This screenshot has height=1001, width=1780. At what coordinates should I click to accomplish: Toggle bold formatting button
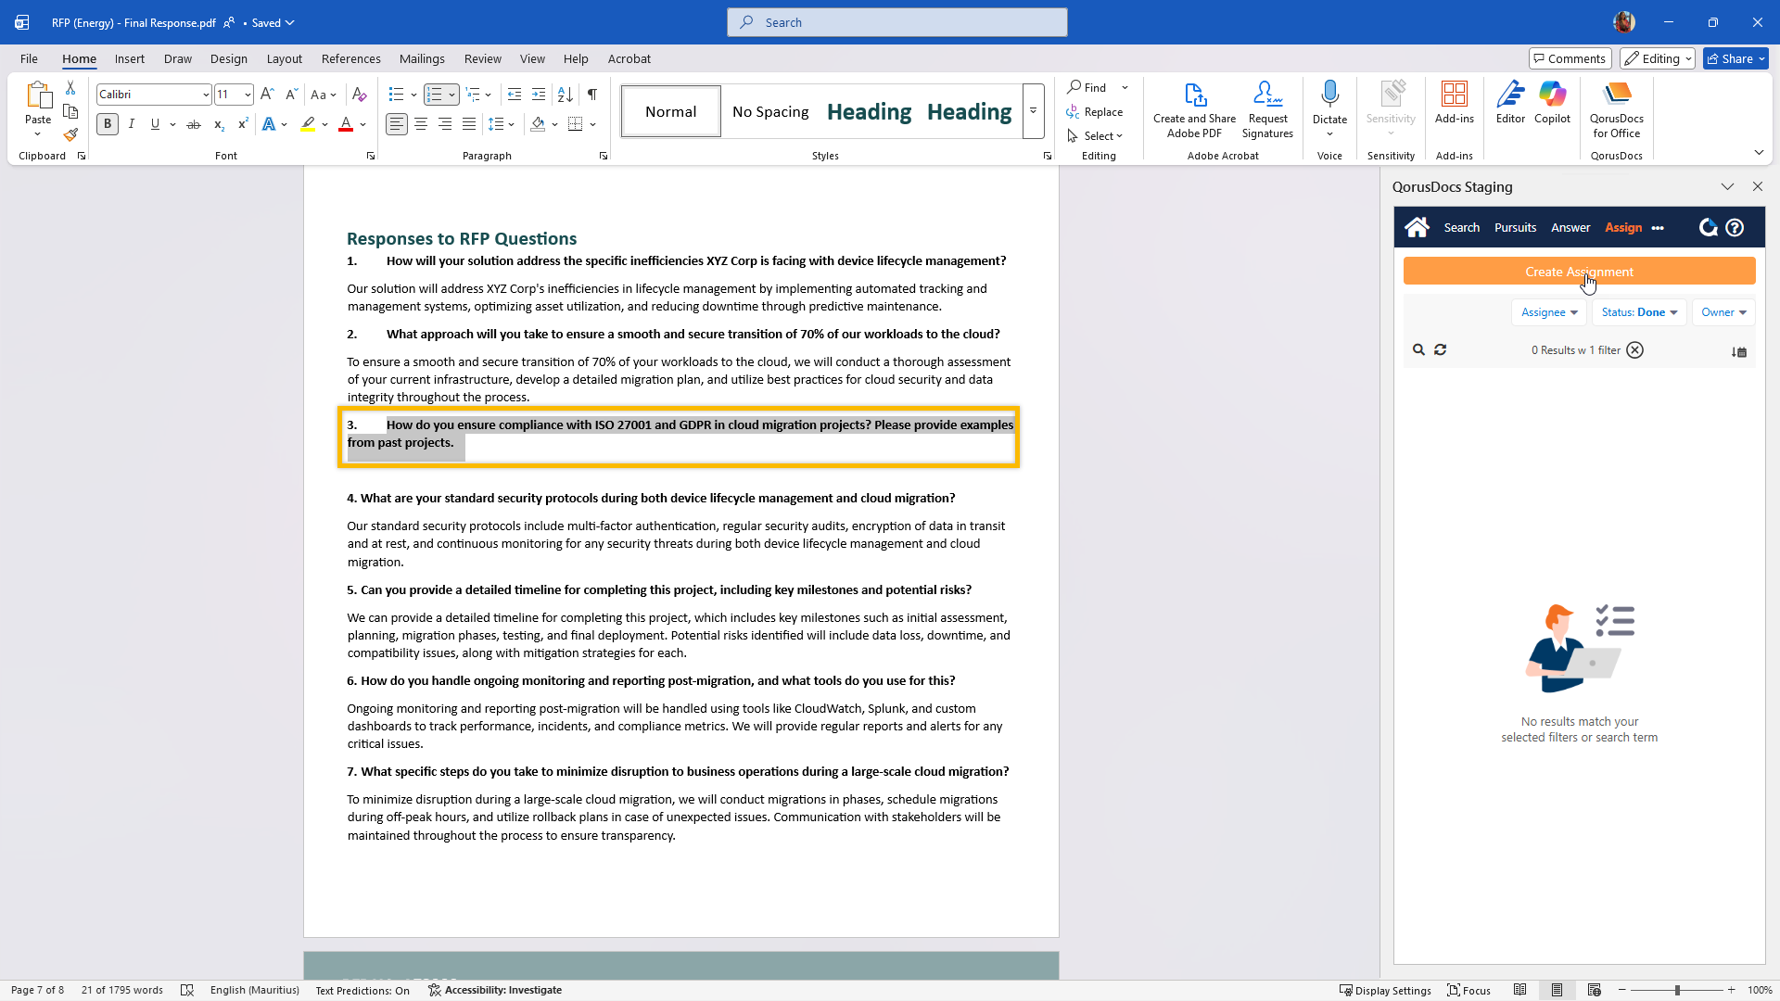point(108,124)
